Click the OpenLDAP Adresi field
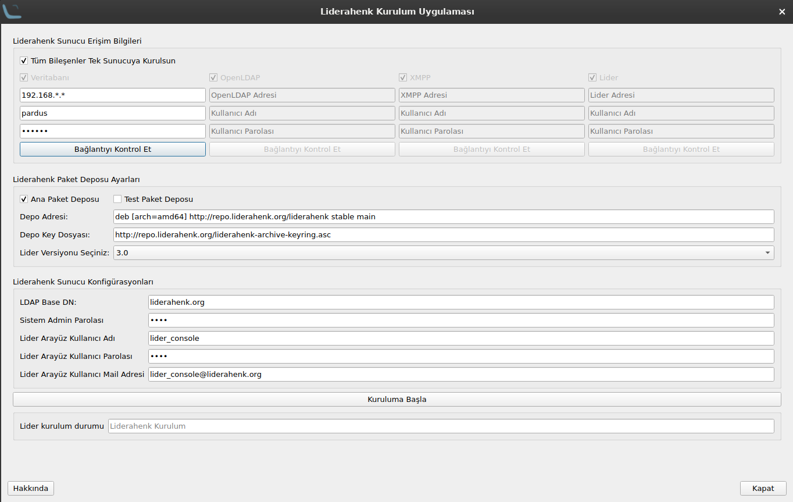793x502 pixels. (302, 95)
